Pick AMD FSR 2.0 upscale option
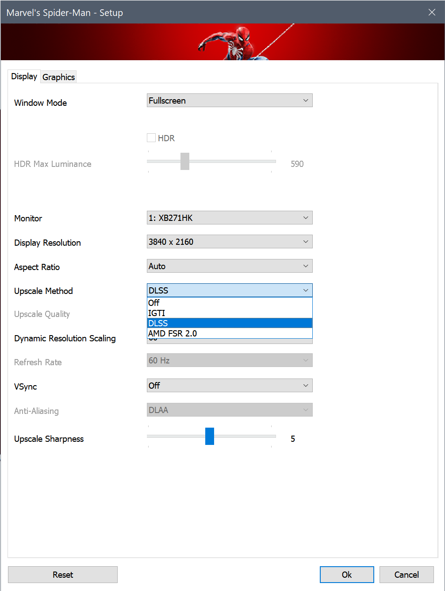Screen dimensions: 445x591 (x=230, y=333)
